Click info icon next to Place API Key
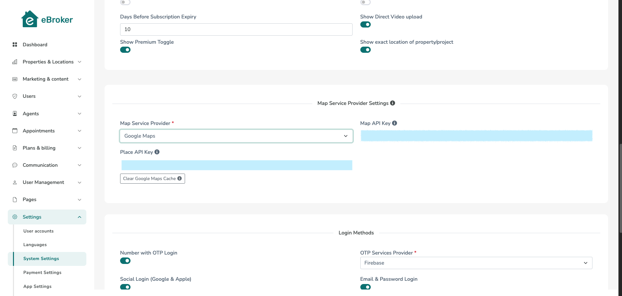 [157, 152]
